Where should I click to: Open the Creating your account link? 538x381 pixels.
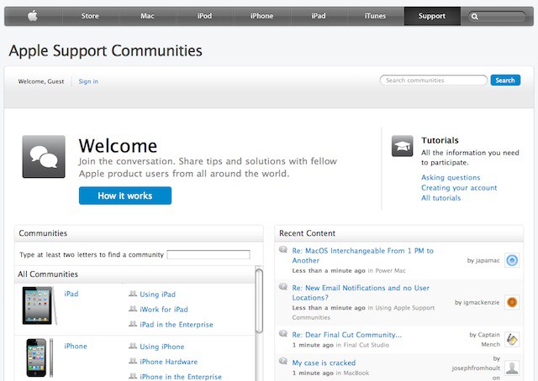coord(459,188)
